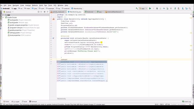
Task: Open the Refactor menu
Action: (x=35, y=5)
